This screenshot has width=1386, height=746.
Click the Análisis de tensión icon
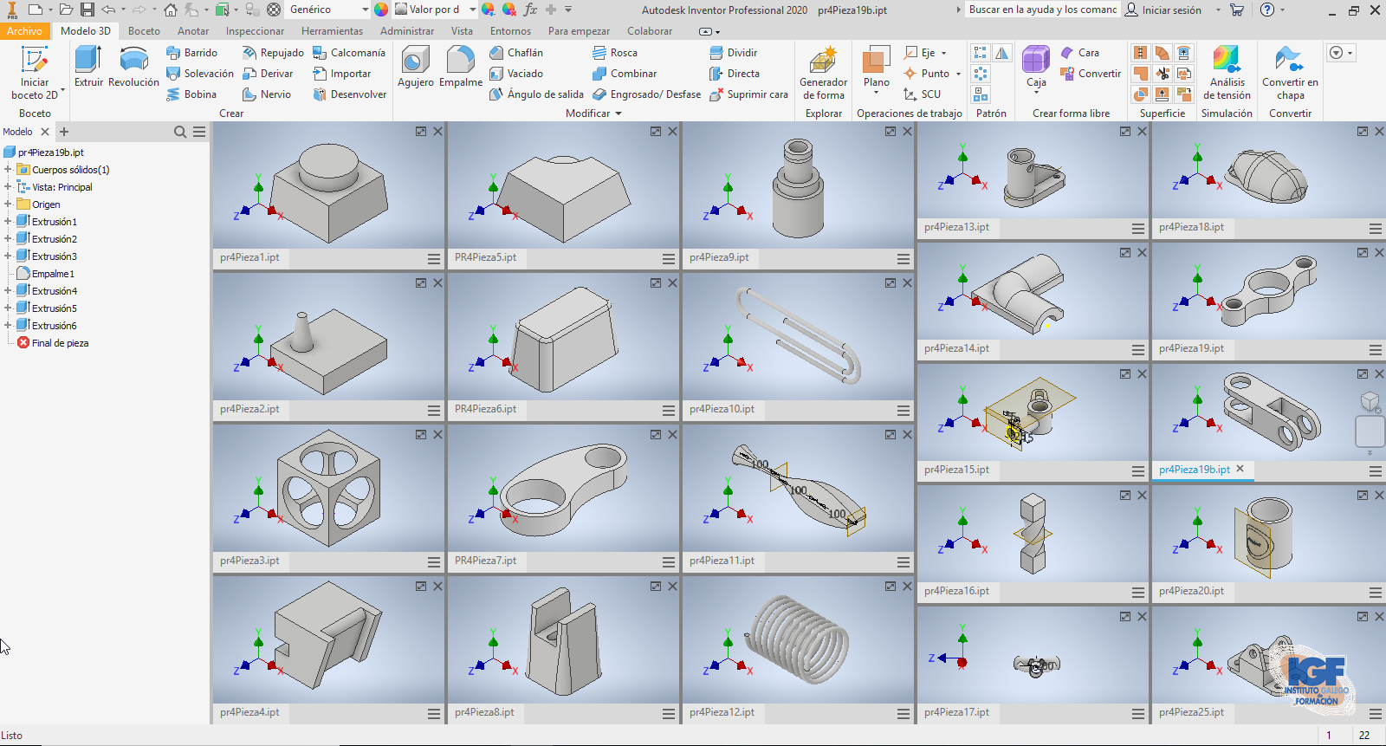point(1227,73)
